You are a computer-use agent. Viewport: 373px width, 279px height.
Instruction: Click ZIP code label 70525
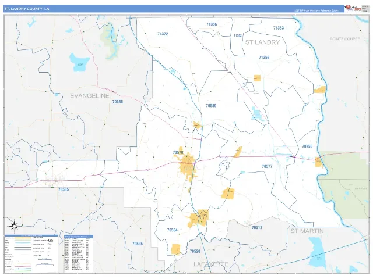click(x=138, y=244)
